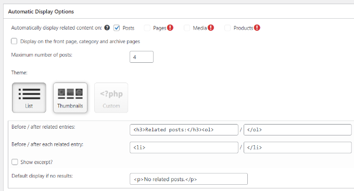Uncheck the Posts checkbox
The width and height of the screenshot is (354, 191).
coord(117,28)
